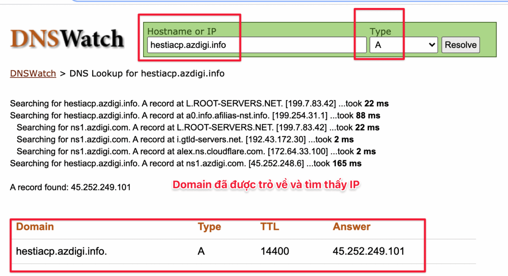The image size is (508, 276).
Task: Click the Domain column header
Action: tap(35, 227)
